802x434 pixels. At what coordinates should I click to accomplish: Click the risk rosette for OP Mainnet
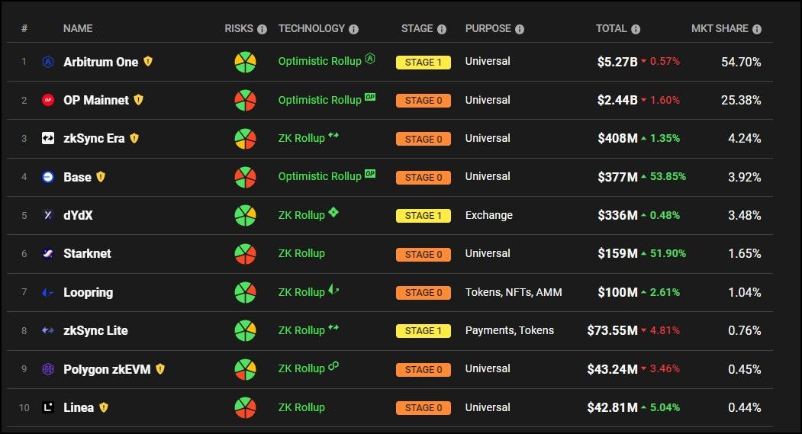point(245,100)
